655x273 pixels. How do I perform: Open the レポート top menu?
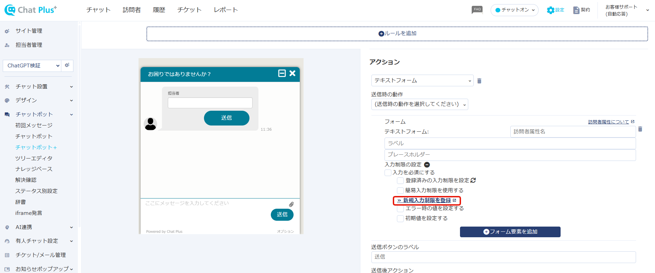[x=226, y=10]
